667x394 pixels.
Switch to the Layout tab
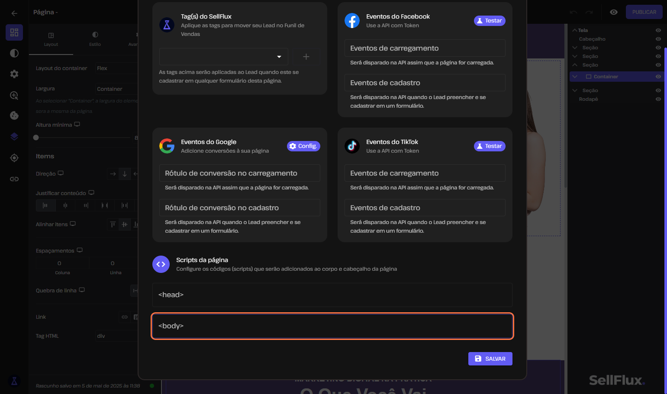pos(51,39)
